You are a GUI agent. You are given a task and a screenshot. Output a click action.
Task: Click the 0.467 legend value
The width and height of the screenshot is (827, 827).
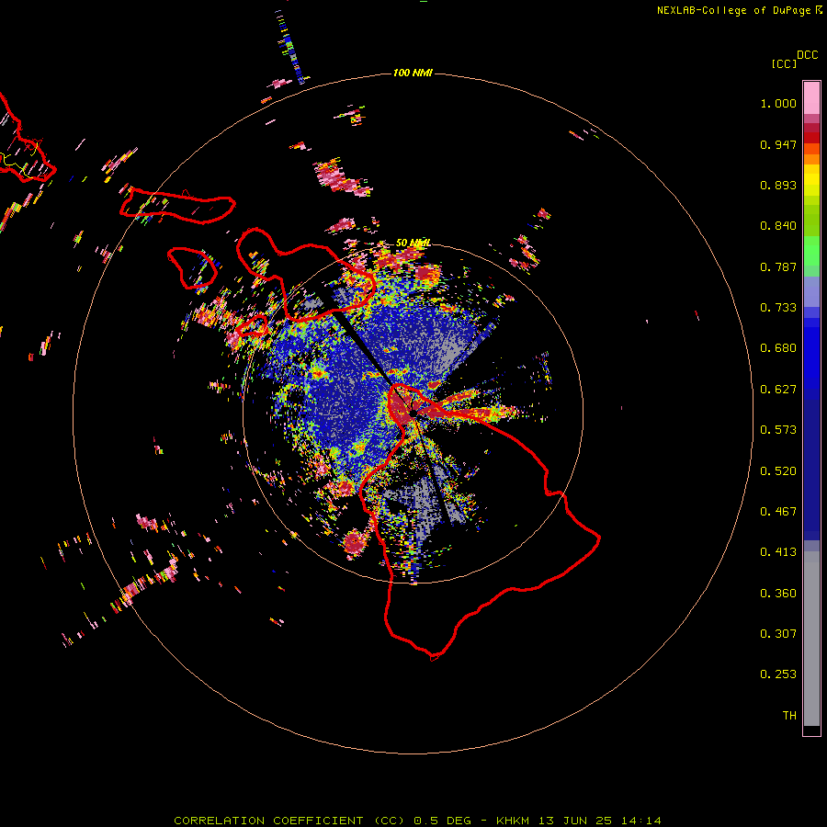click(778, 512)
